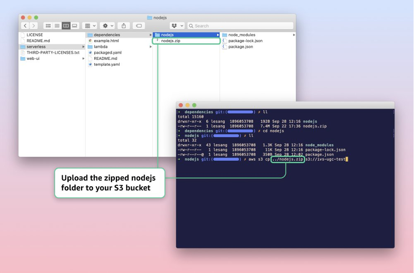Switch Finder to icon grid view
Image resolution: width=414 pixels, height=273 pixels.
[48, 25]
